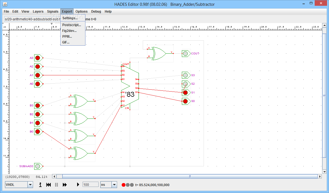Screen dimensions: 329x193
Task: Rewind the simulation to start
Action: 48,185
